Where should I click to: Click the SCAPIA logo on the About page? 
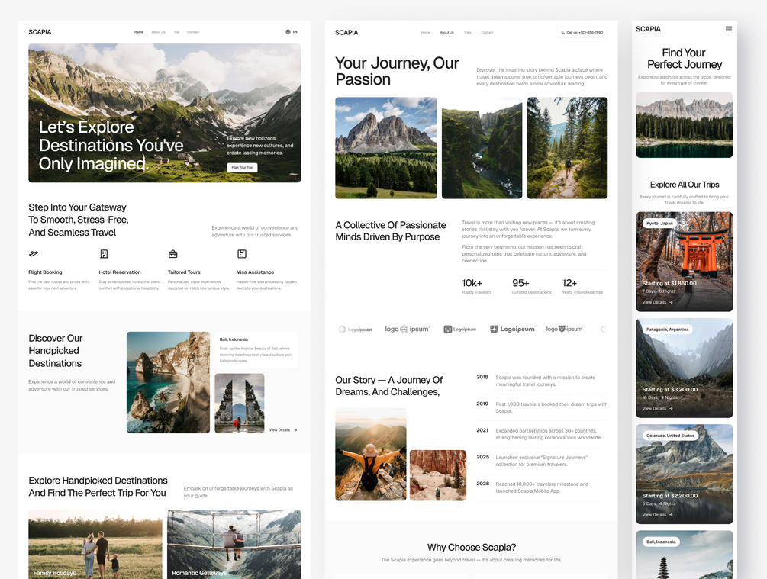(346, 32)
